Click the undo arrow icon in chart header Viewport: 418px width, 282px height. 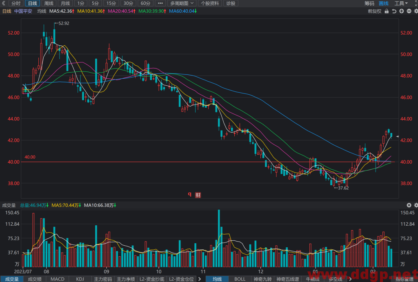pos(394,11)
